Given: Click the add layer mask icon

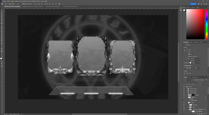Looking at the screenshot, I should [197, 114].
